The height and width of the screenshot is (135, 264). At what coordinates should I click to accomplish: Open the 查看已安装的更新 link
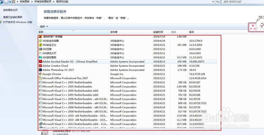13,17
